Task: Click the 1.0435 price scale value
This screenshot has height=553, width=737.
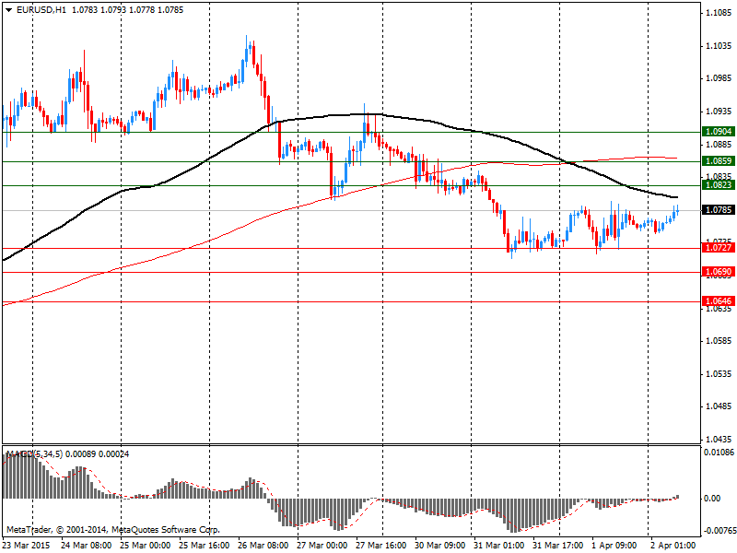Action: point(719,440)
